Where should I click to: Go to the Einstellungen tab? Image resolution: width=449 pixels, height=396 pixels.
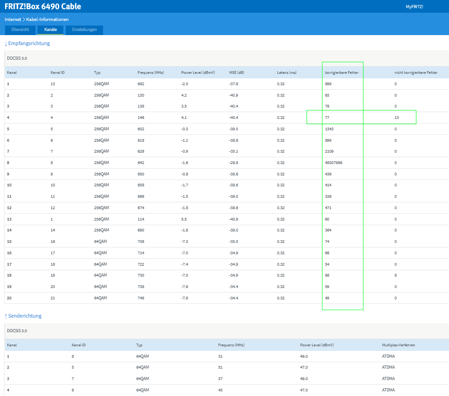tap(84, 30)
